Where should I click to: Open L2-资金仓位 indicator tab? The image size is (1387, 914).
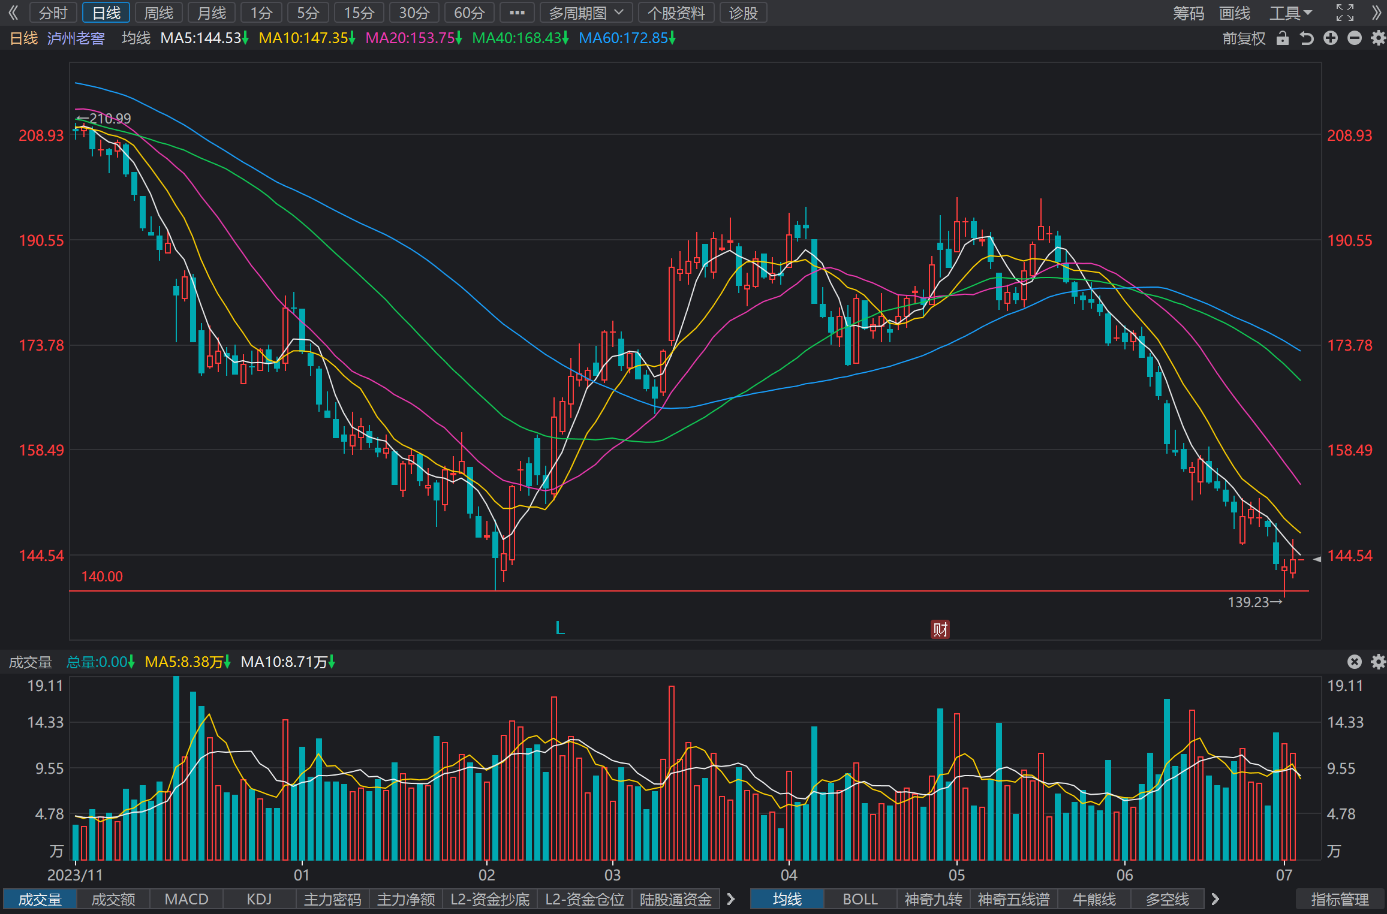pyautogui.click(x=585, y=899)
